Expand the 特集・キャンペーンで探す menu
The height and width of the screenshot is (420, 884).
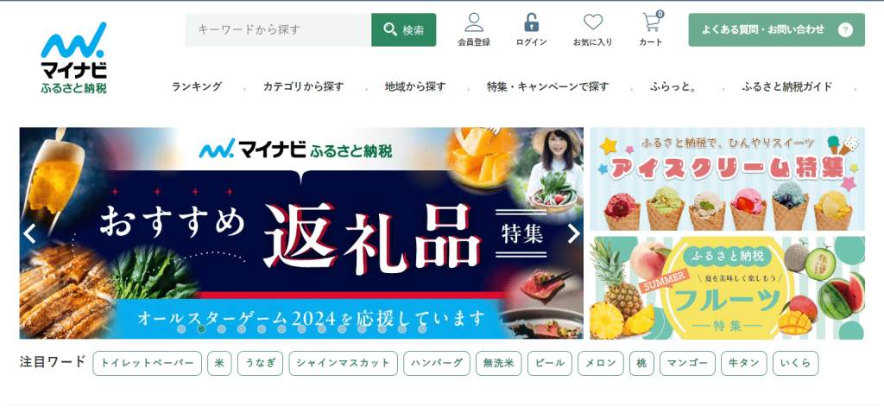coord(548,86)
